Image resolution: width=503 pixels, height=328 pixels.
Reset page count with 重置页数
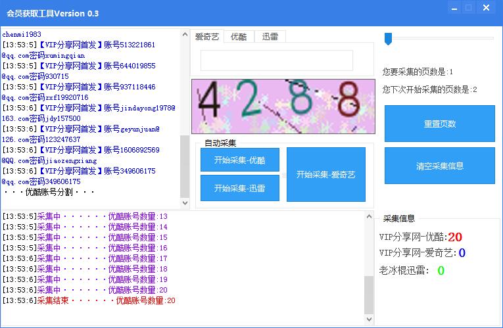439,124
